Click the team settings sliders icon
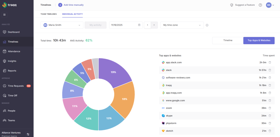Image resolution: width=280 pixels, height=137 pixels. point(28,134)
